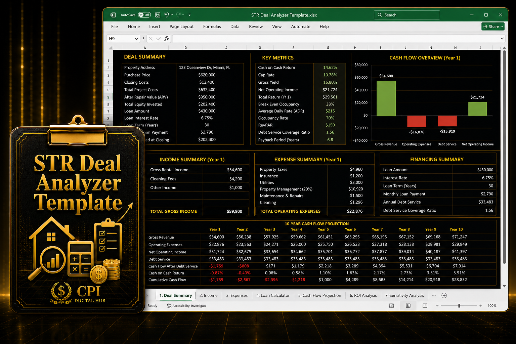This screenshot has height=344, width=516.
Task: Open the View ribbon tab
Action: pyautogui.click(x=277, y=27)
